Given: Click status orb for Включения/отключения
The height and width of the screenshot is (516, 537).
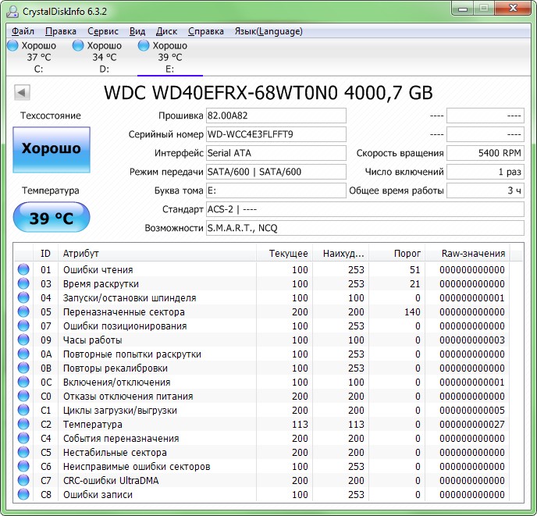Looking at the screenshot, I should (x=23, y=382).
